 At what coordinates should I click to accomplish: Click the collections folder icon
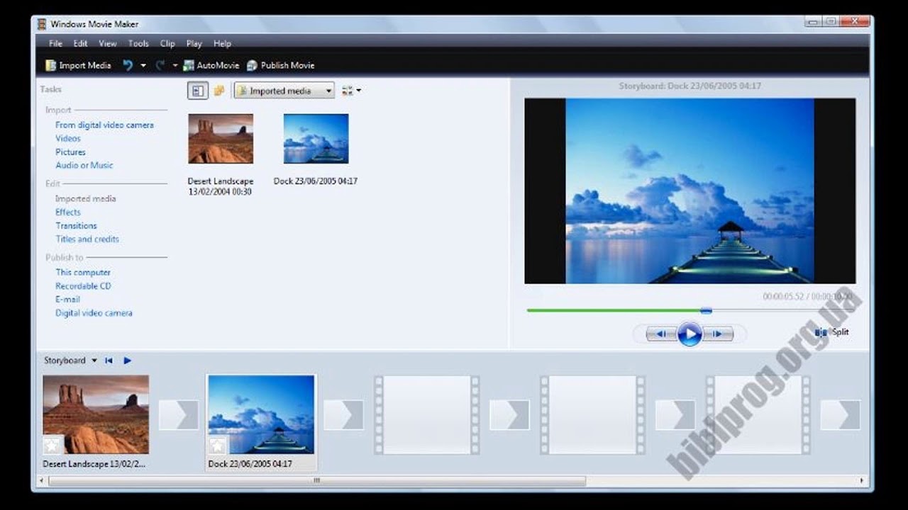pyautogui.click(x=219, y=91)
